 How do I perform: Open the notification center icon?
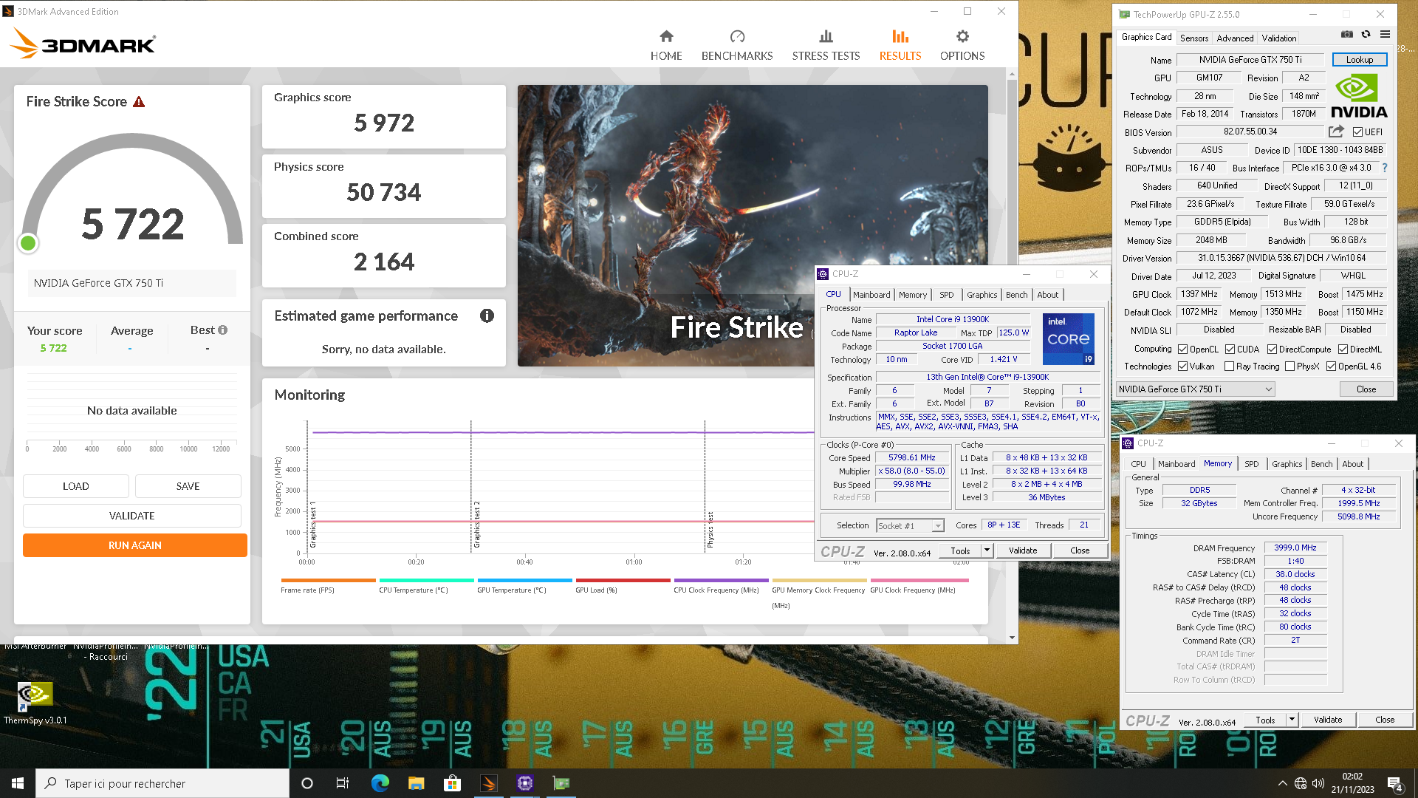click(x=1395, y=783)
